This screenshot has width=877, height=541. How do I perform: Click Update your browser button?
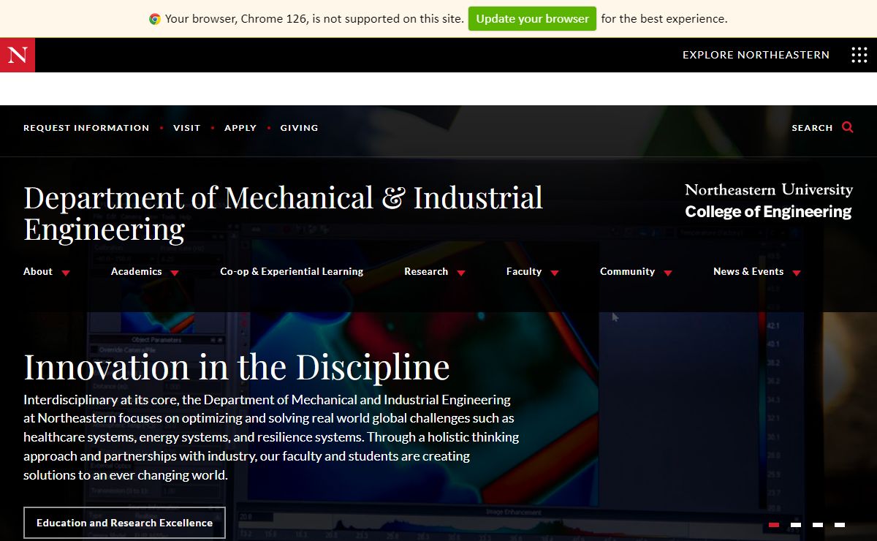pyautogui.click(x=532, y=19)
